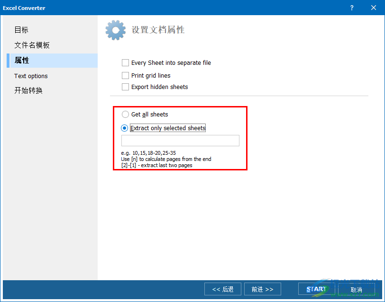Cancel the wizard with 取消

pos(356,290)
